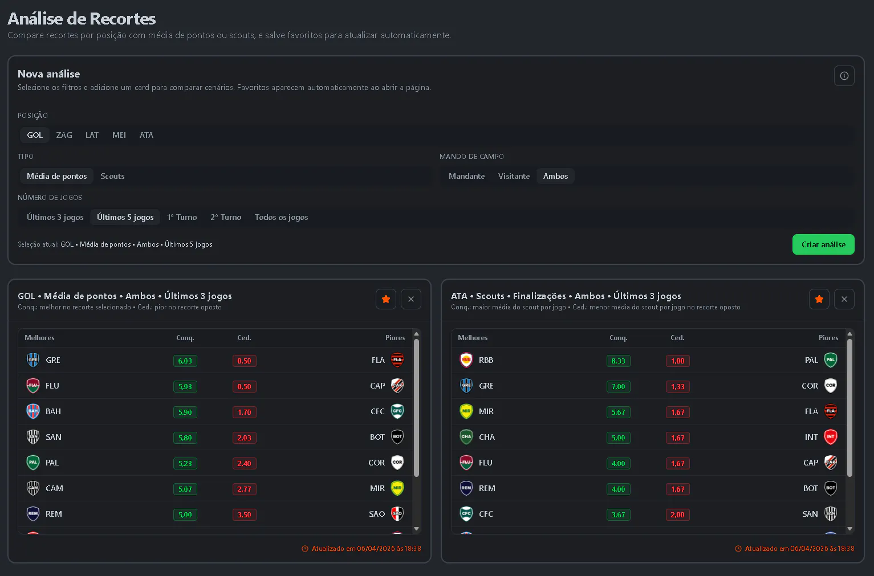Viewport: 874px width, 576px height.
Task: Choose Últimos 5 jogos filter
Action: click(x=125, y=217)
